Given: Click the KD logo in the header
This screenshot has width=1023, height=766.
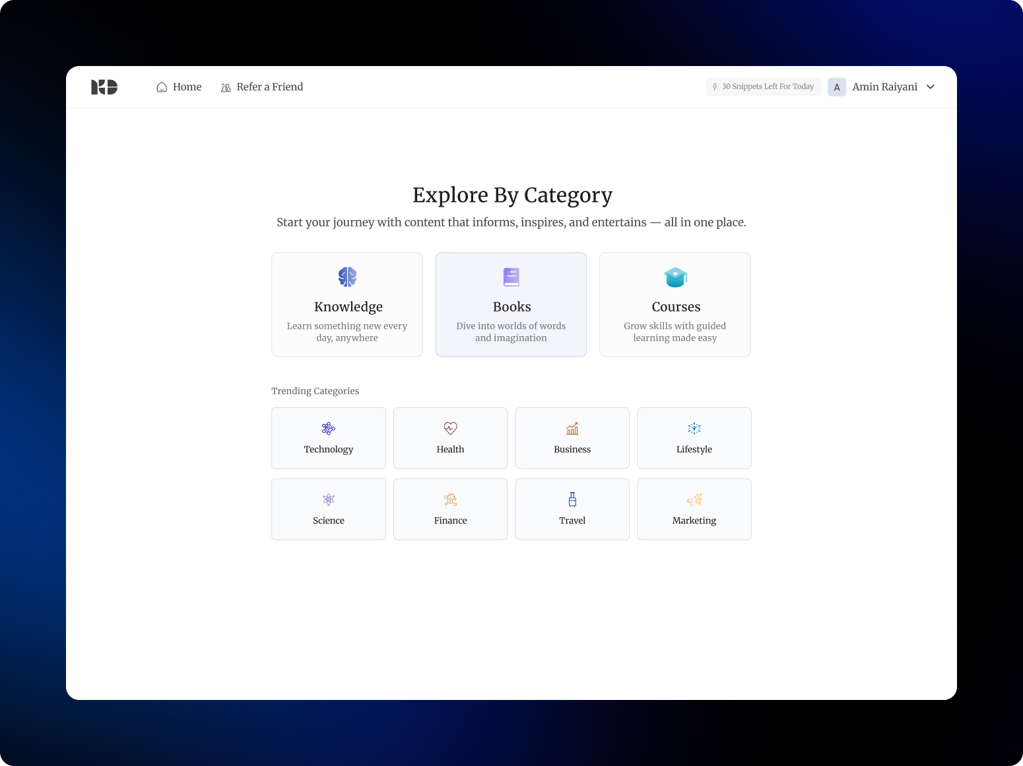Looking at the screenshot, I should pyautogui.click(x=104, y=87).
